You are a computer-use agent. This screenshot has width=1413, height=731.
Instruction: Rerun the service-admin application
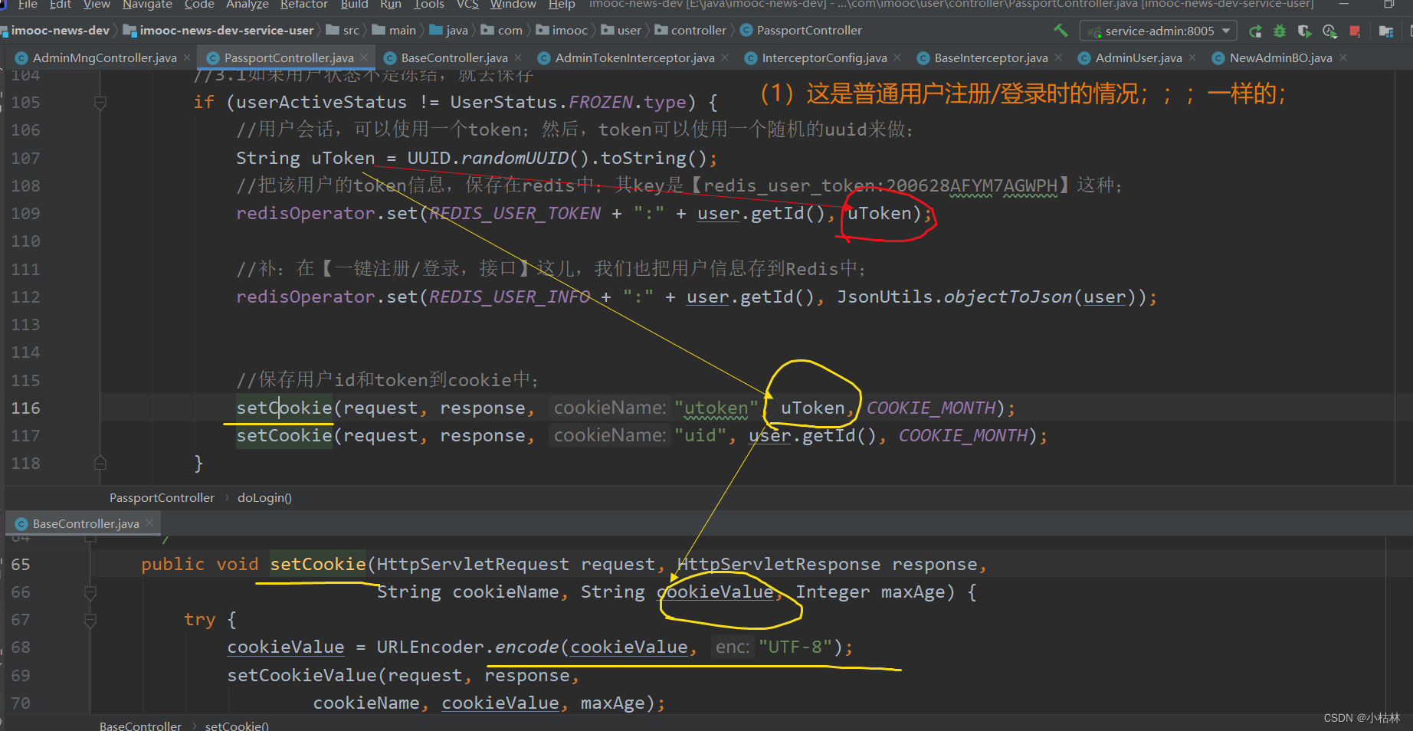(x=1256, y=31)
